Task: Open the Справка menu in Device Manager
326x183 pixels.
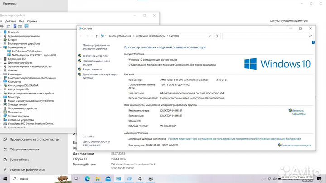Action: [32, 21]
